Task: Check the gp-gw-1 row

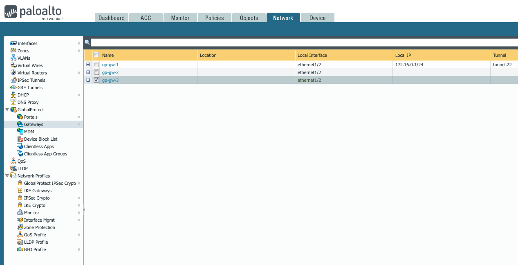Action: click(x=96, y=64)
